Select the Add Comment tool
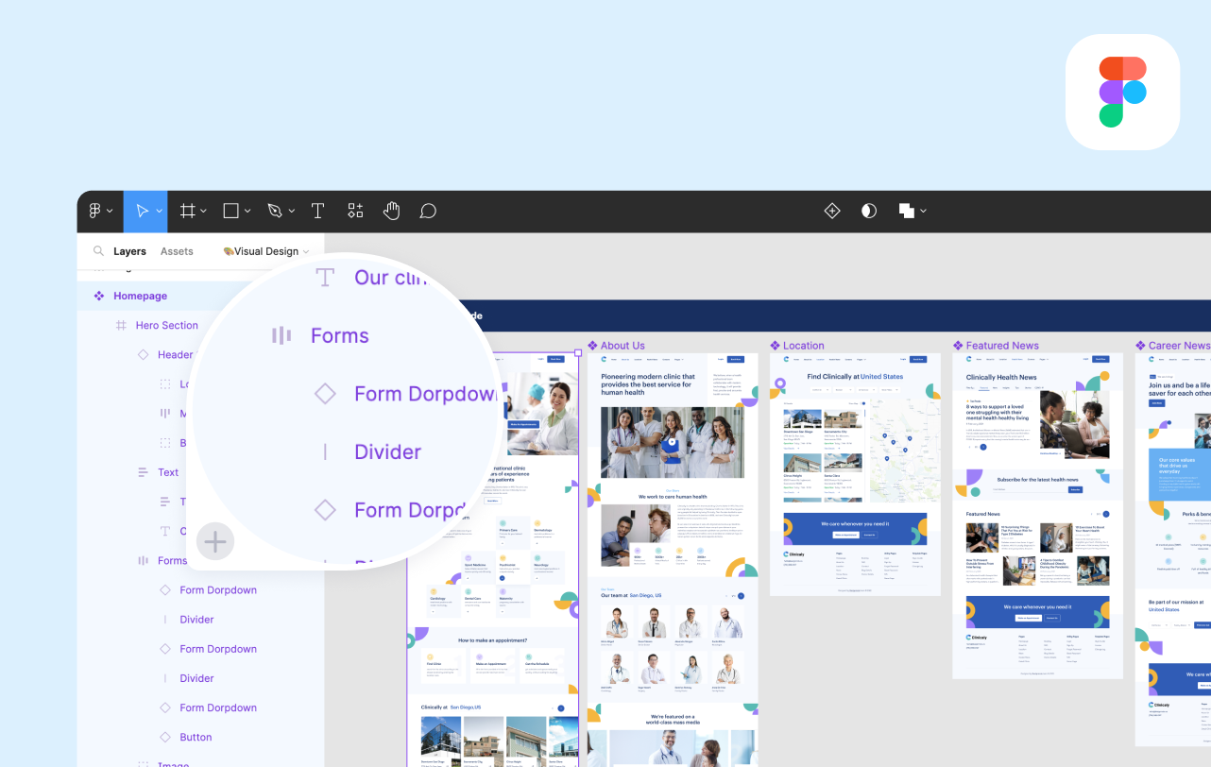The image size is (1211, 767). (x=428, y=212)
